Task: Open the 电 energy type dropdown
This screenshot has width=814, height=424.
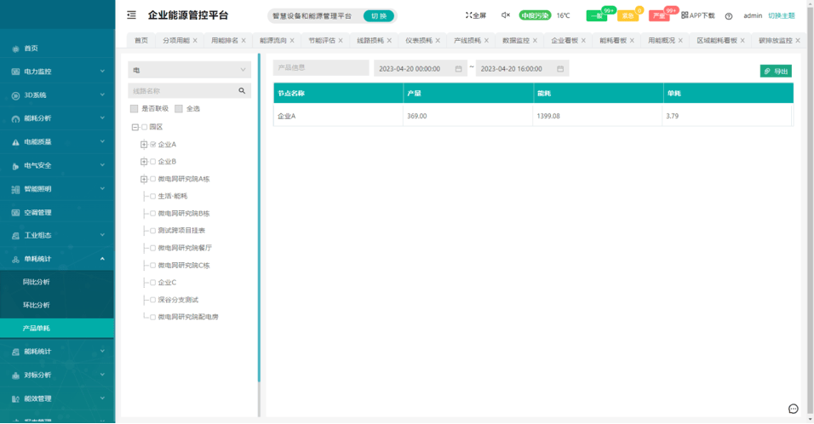Action: click(189, 70)
